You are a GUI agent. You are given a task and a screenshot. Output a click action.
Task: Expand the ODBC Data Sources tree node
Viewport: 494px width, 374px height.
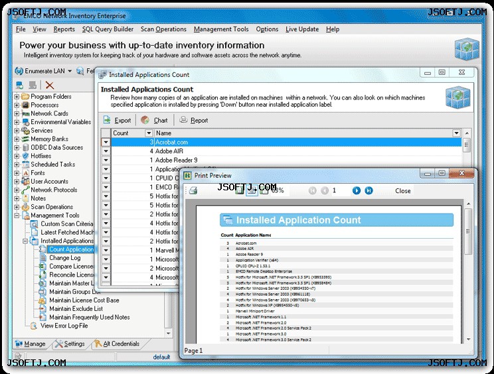pos(17,147)
